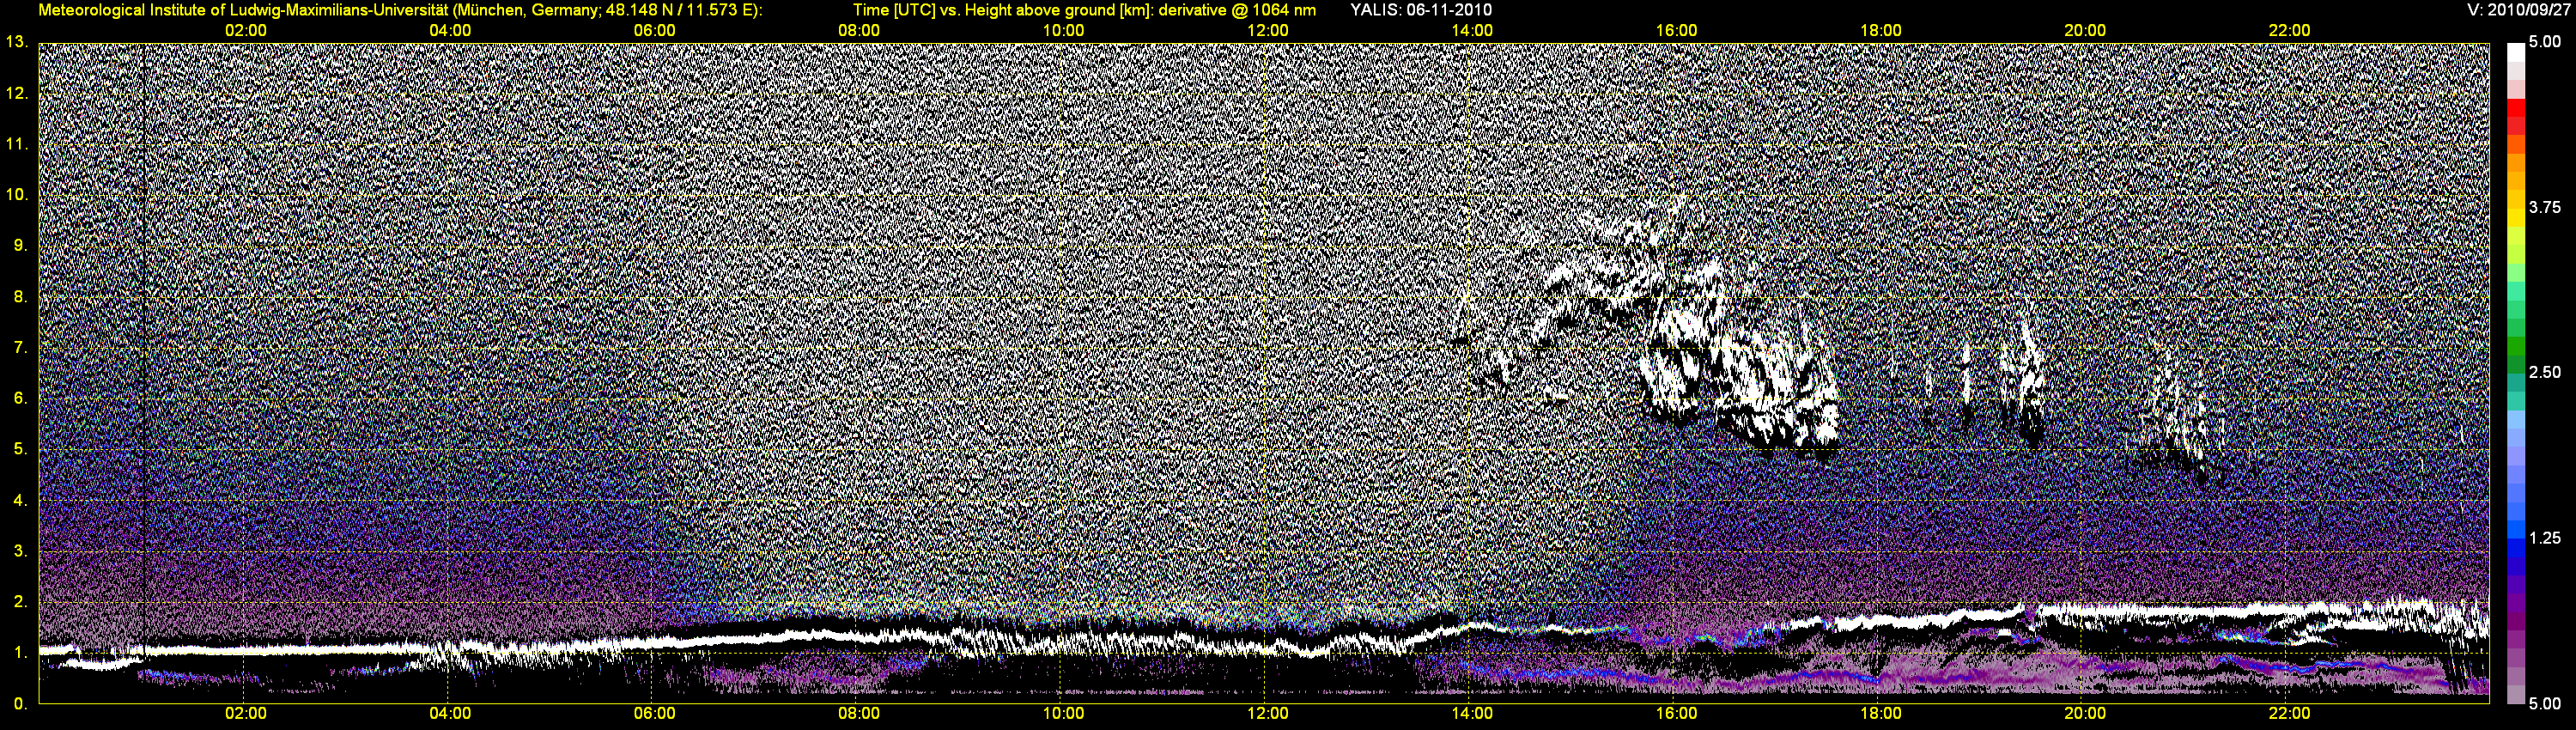Image resolution: width=2576 pixels, height=730 pixels.
Task: Click the 5. height axis label
Action: [x=20, y=449]
